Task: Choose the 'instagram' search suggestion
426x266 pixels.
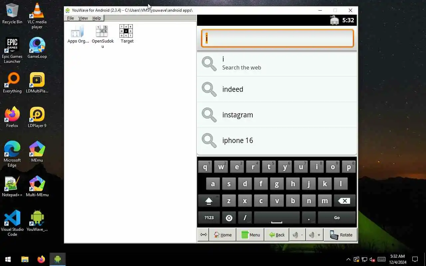Action: click(277, 115)
